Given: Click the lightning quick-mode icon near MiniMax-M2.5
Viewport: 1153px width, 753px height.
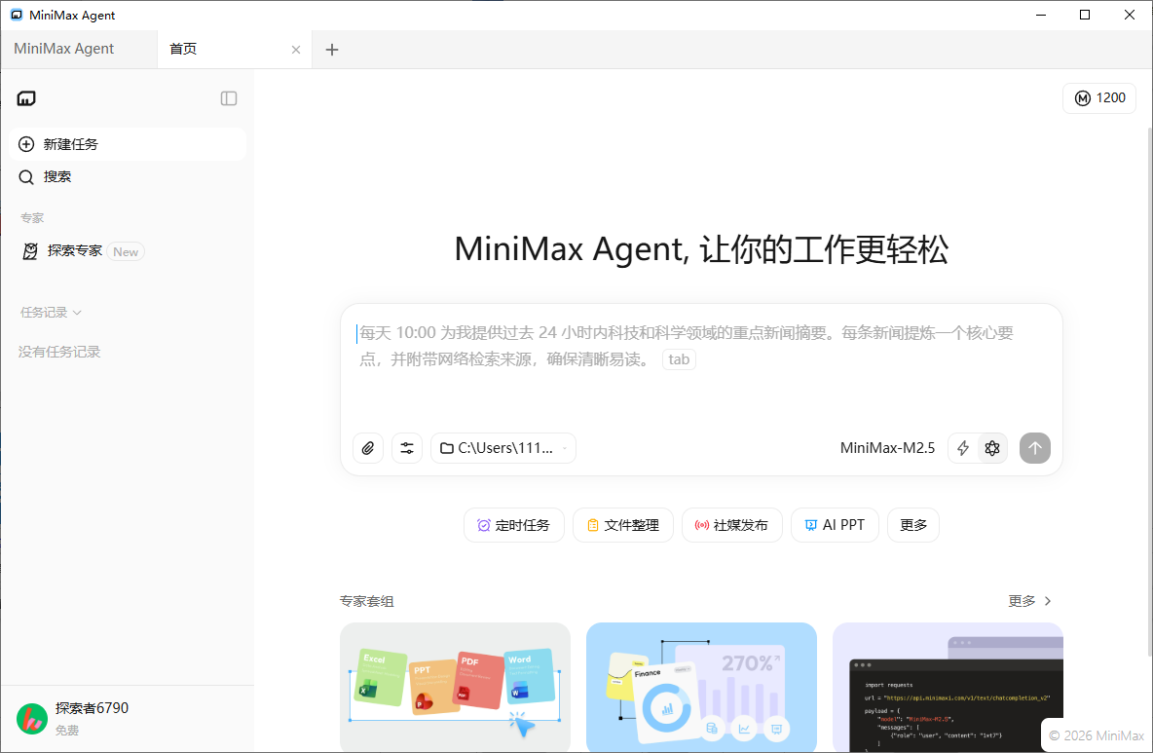Looking at the screenshot, I should tap(963, 448).
